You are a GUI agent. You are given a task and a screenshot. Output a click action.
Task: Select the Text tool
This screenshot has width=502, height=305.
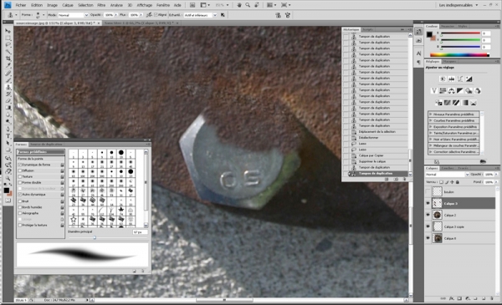click(8, 136)
